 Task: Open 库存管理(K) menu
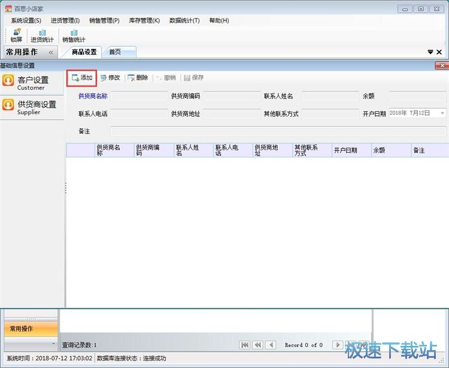[144, 20]
